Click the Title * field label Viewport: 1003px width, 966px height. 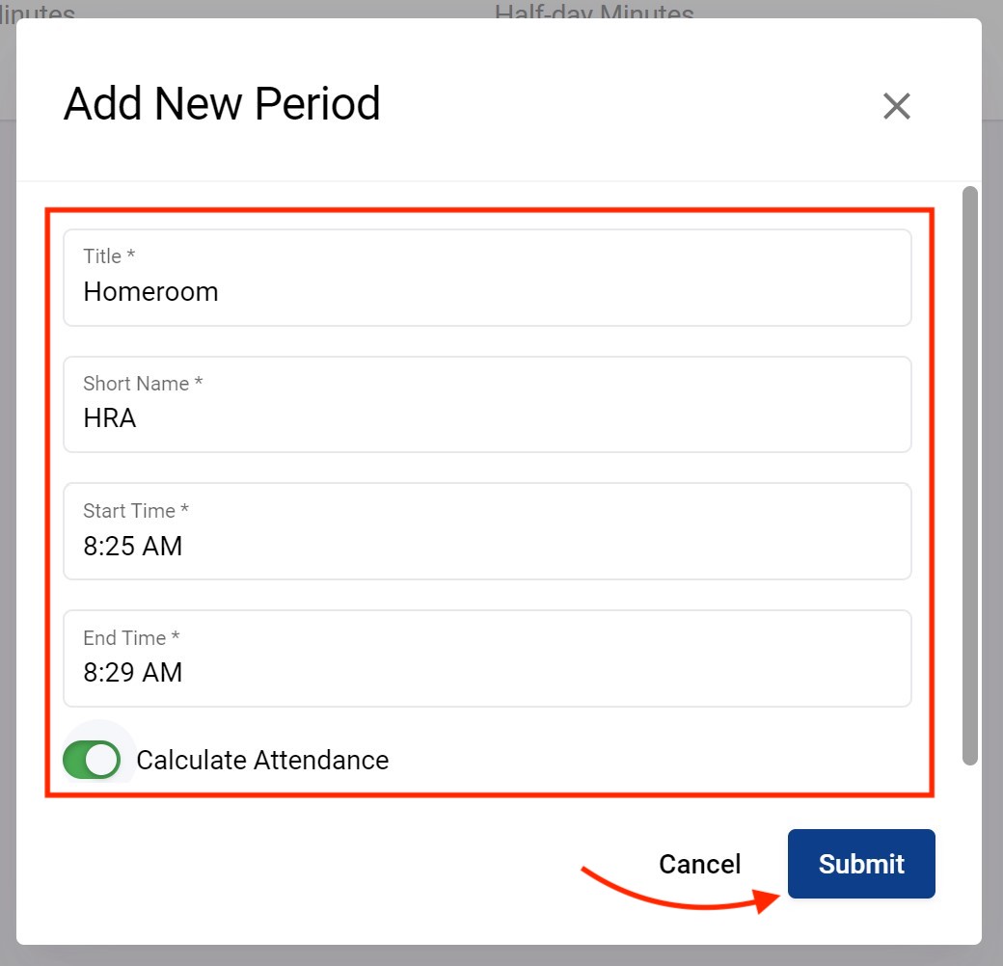(109, 256)
